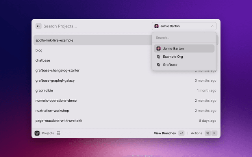Focus the dropdown Search field
The image size is (252, 157).
[x=184, y=38]
